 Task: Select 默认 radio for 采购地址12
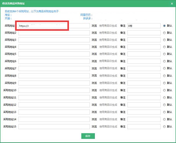click(x=164, y=105)
